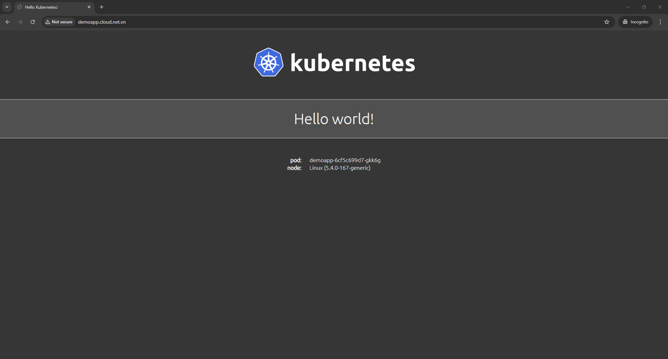Open the Not secure site info chip

tap(59, 22)
